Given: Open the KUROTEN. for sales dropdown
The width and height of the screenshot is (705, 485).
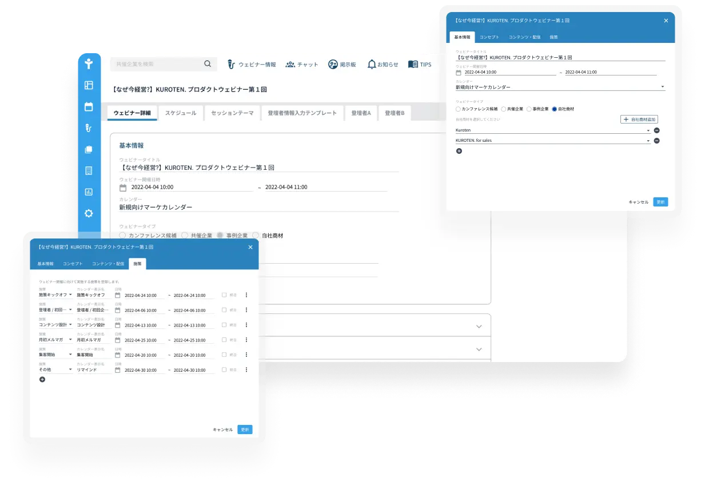Looking at the screenshot, I should pos(553,141).
